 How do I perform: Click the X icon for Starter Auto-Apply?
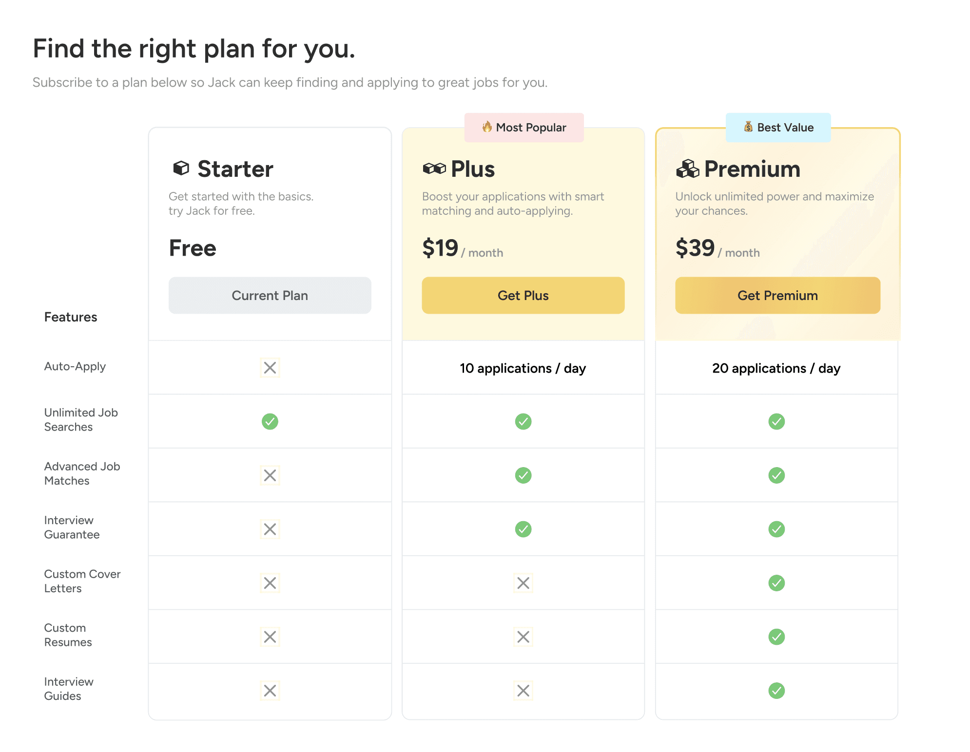coord(270,368)
